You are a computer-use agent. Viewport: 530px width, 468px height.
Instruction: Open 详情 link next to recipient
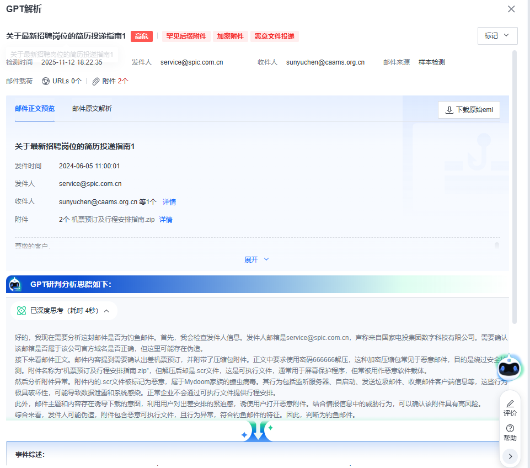[x=169, y=202]
